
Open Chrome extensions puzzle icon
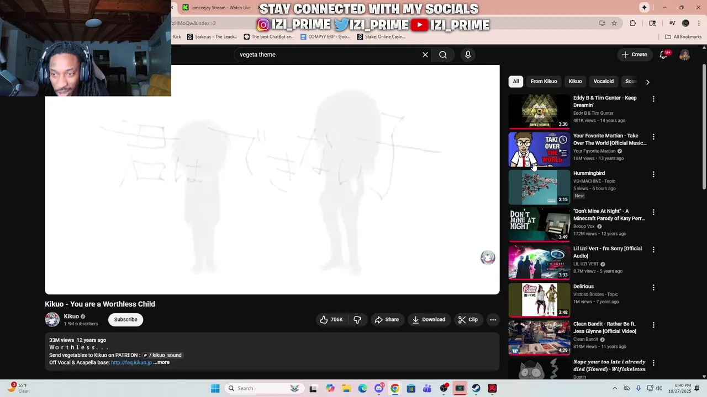point(633,23)
